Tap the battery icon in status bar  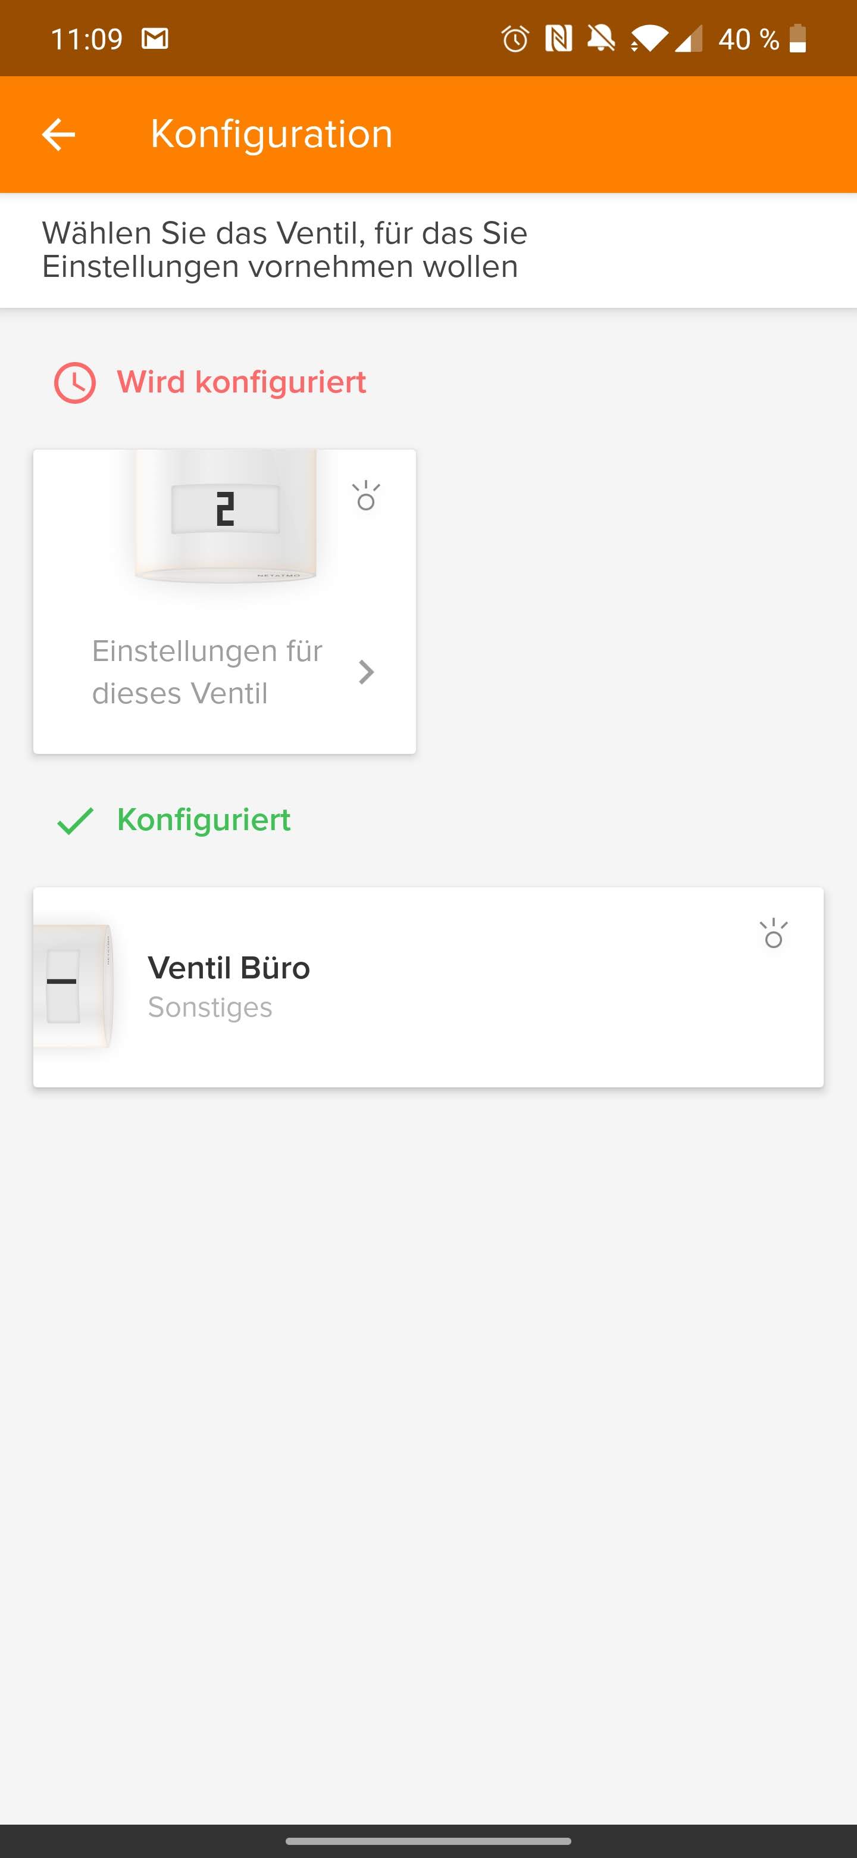[x=797, y=39]
